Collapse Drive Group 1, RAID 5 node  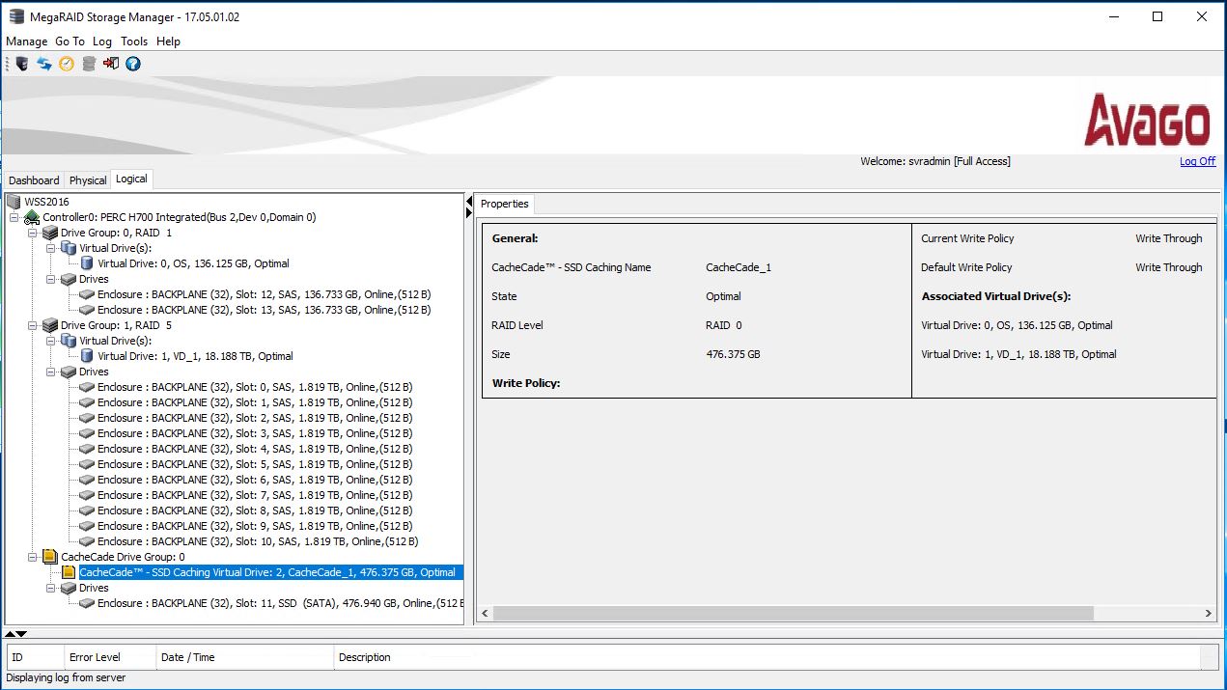click(33, 325)
